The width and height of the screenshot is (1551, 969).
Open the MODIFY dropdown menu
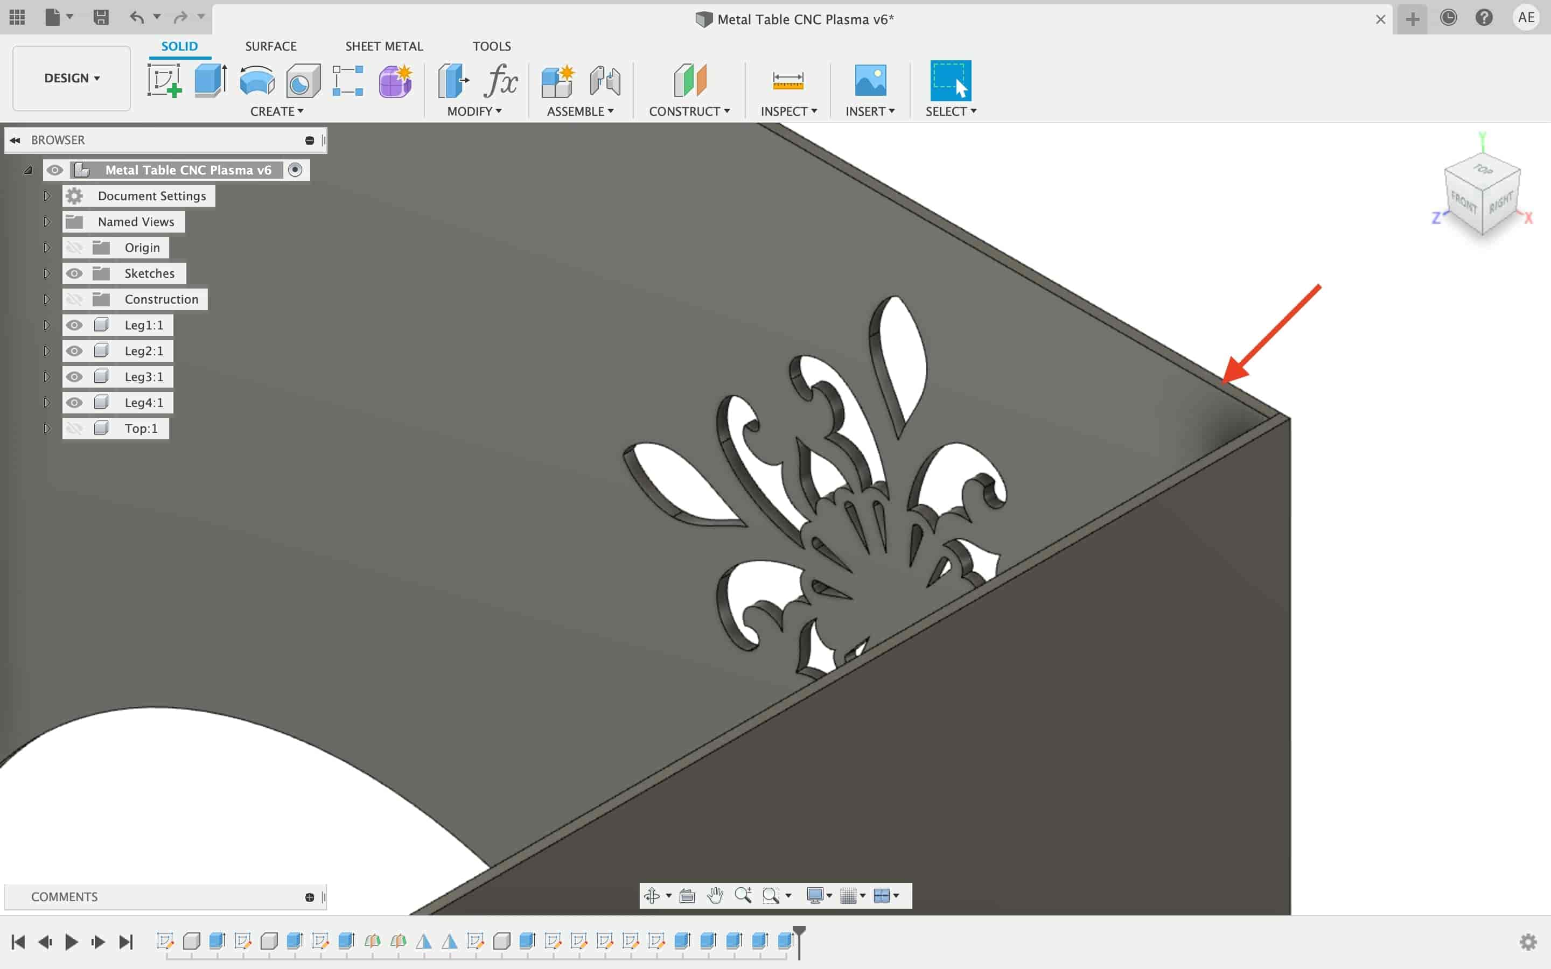tap(474, 111)
